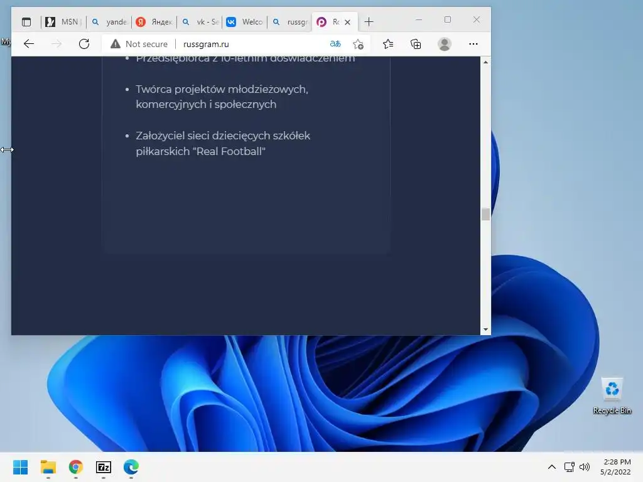643x482 pixels.
Task: Open Microsoft Edge from taskbar
Action: pyautogui.click(x=131, y=467)
